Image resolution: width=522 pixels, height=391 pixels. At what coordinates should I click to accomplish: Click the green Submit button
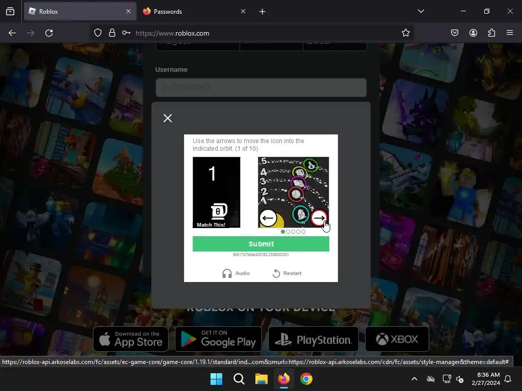(261, 244)
